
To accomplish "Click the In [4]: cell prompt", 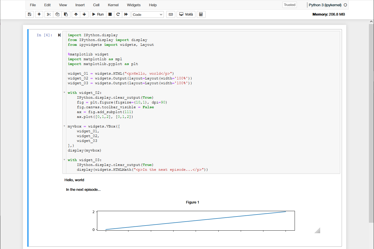I will (45, 35).
